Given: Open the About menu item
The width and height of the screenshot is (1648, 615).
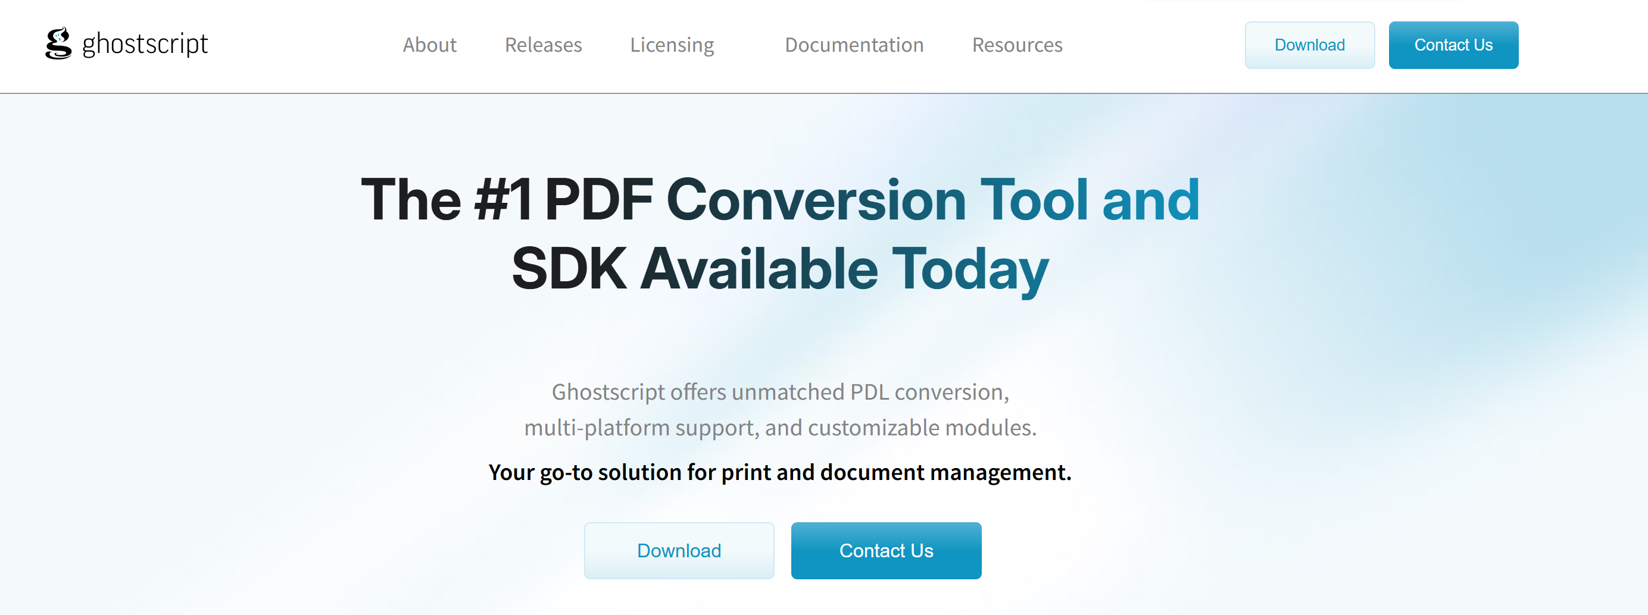Looking at the screenshot, I should (x=429, y=45).
